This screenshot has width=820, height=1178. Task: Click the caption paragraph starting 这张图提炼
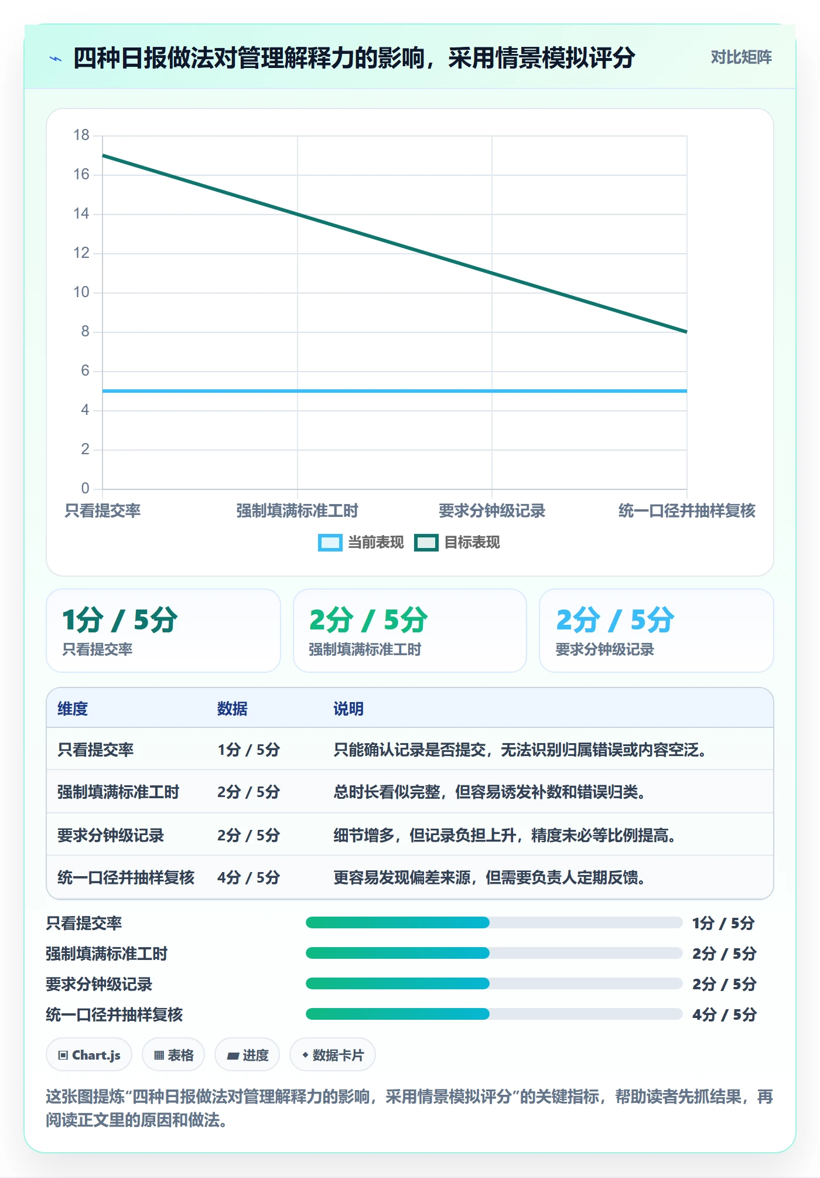409,1108
